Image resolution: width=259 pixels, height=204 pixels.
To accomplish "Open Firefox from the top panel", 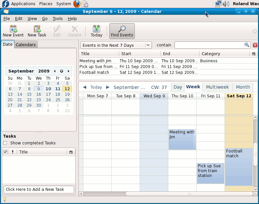I will pyautogui.click(x=77, y=4).
